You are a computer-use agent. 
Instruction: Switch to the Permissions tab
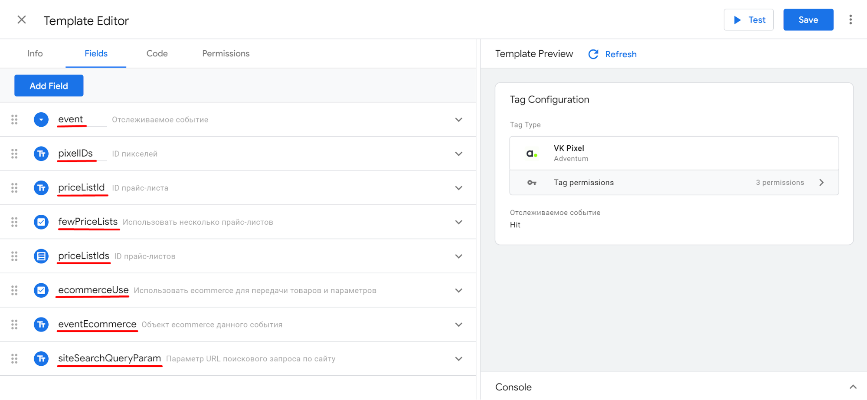coord(226,53)
